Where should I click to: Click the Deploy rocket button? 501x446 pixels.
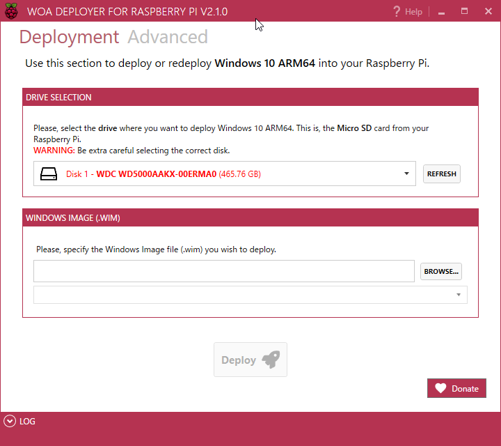[x=250, y=360]
